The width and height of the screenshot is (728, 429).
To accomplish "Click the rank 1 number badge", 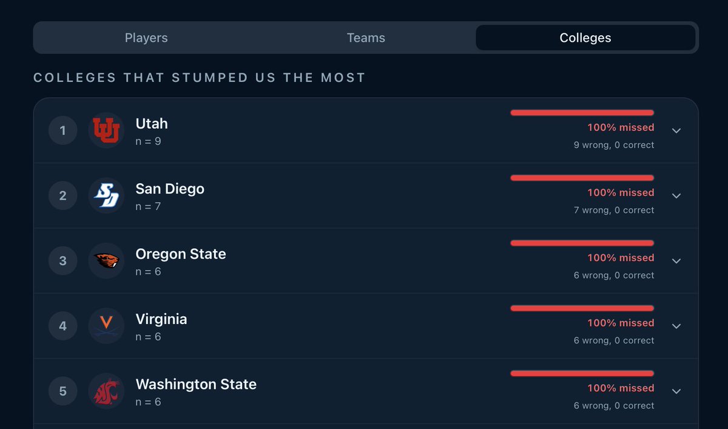I will coord(63,130).
